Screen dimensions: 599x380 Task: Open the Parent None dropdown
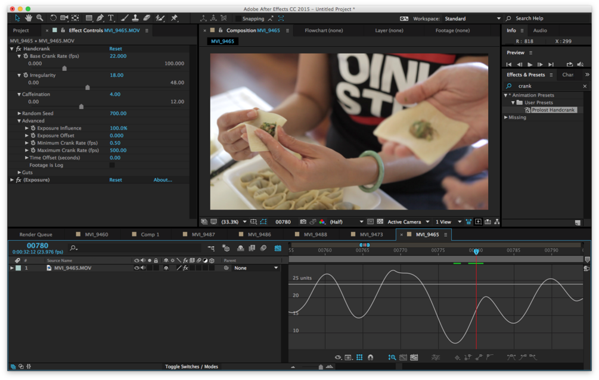click(x=256, y=268)
